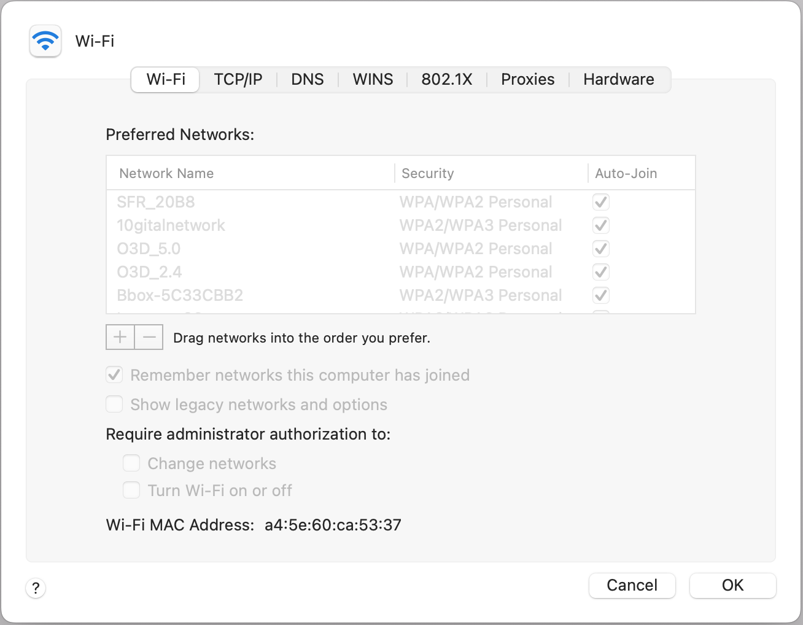Switch to the TCP/IP tab
The image size is (803, 625).
(x=238, y=79)
